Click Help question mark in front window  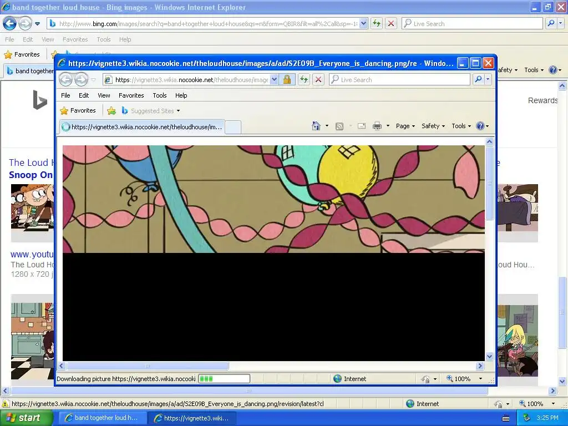coord(480,126)
